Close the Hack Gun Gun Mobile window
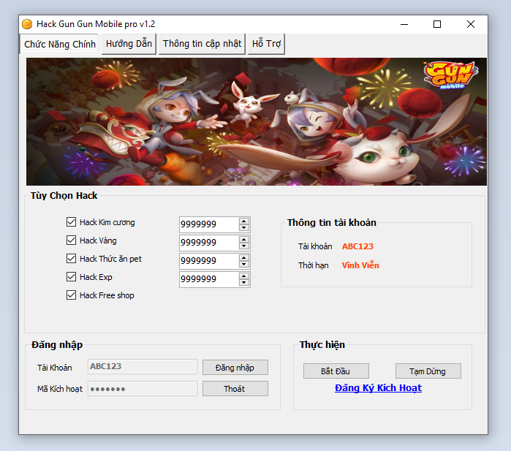Image resolution: width=511 pixels, height=451 pixels. point(471,24)
